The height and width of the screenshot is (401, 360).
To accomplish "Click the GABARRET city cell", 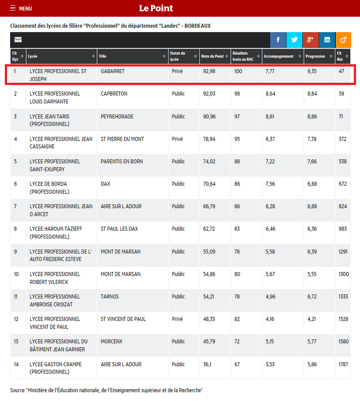I will [112, 71].
